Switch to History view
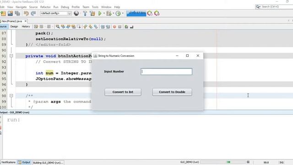 click(26, 27)
